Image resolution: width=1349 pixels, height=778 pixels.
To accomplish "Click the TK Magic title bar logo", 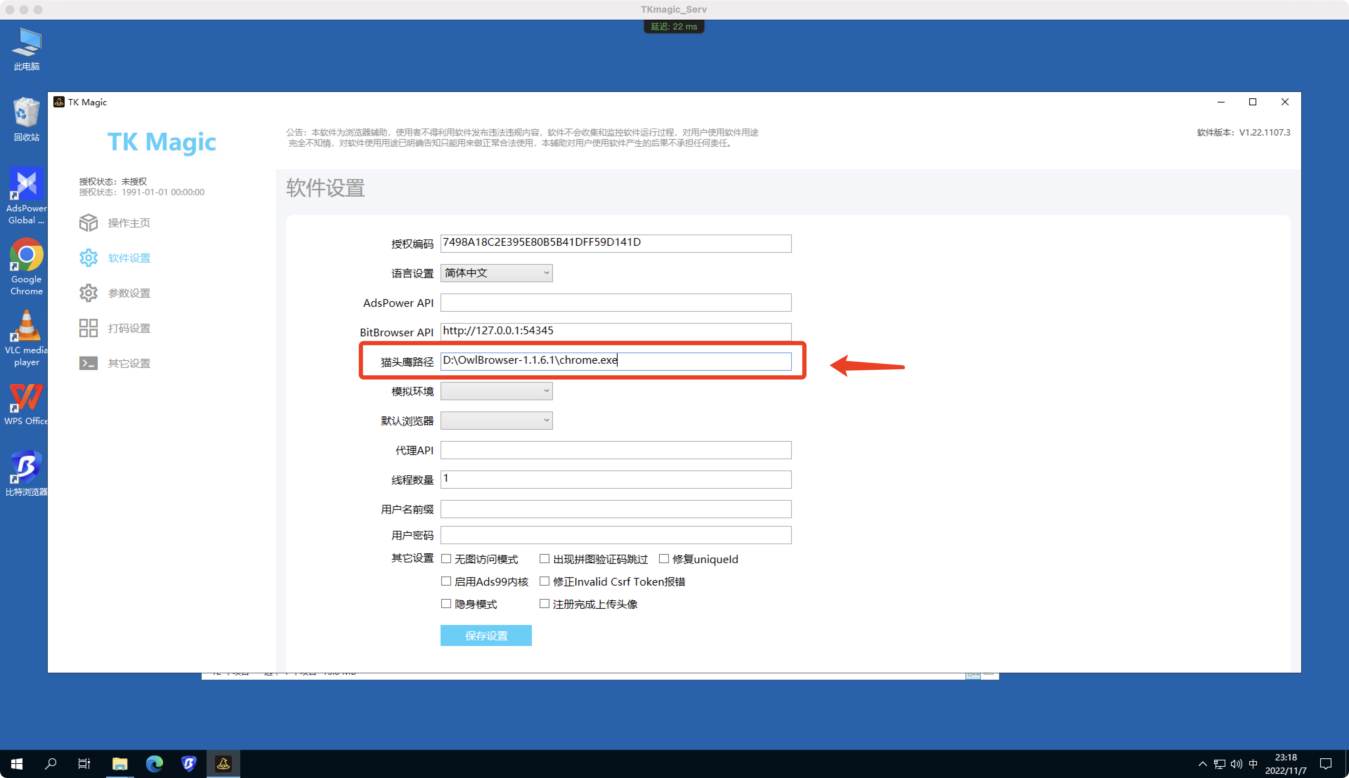I will coord(59,102).
